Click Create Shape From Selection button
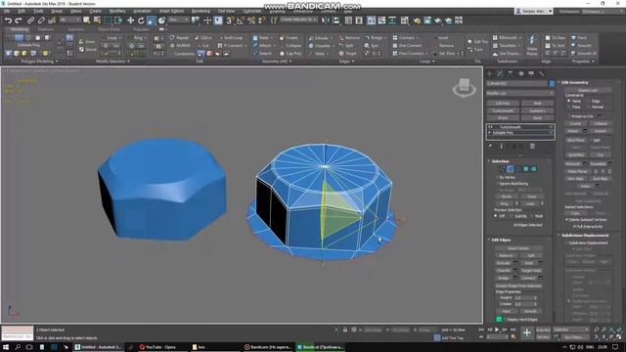626x352 pixels. (x=518, y=286)
